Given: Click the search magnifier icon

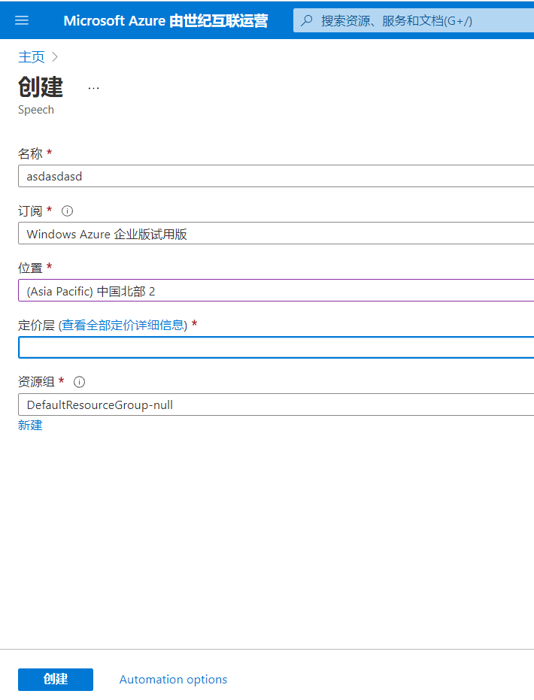Looking at the screenshot, I should (307, 20).
